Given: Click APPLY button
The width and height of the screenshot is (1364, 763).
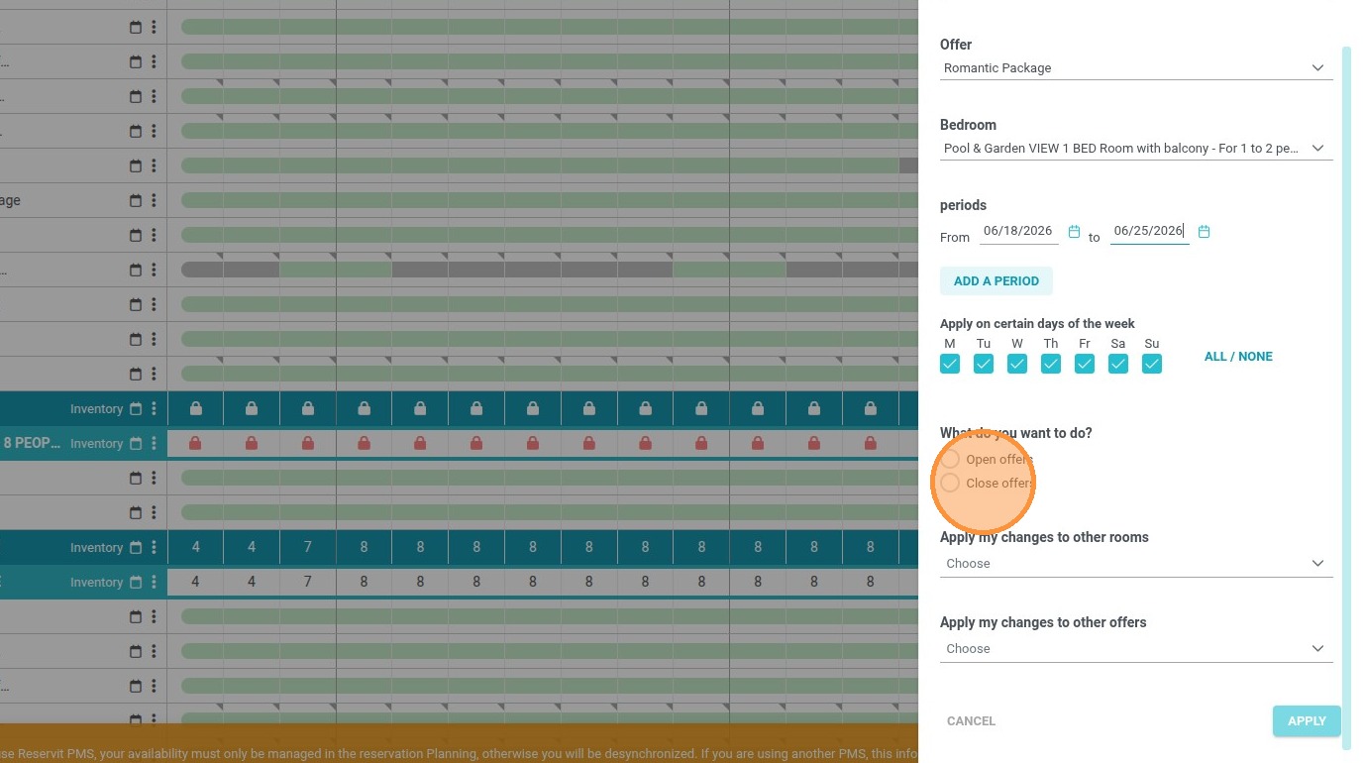Looking at the screenshot, I should coord(1307,721).
